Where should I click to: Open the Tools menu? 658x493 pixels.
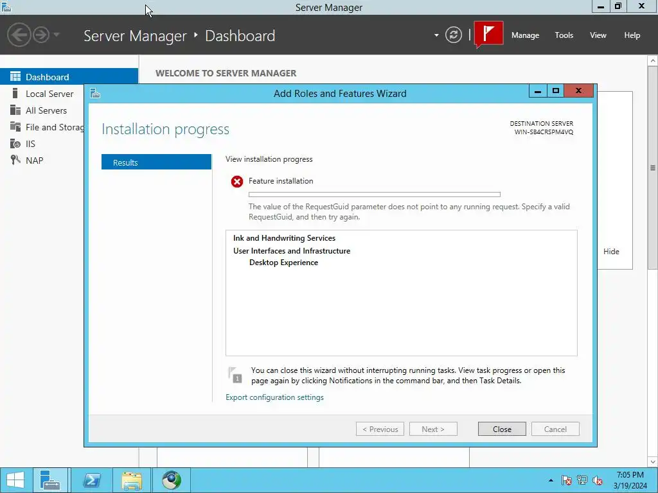[564, 35]
